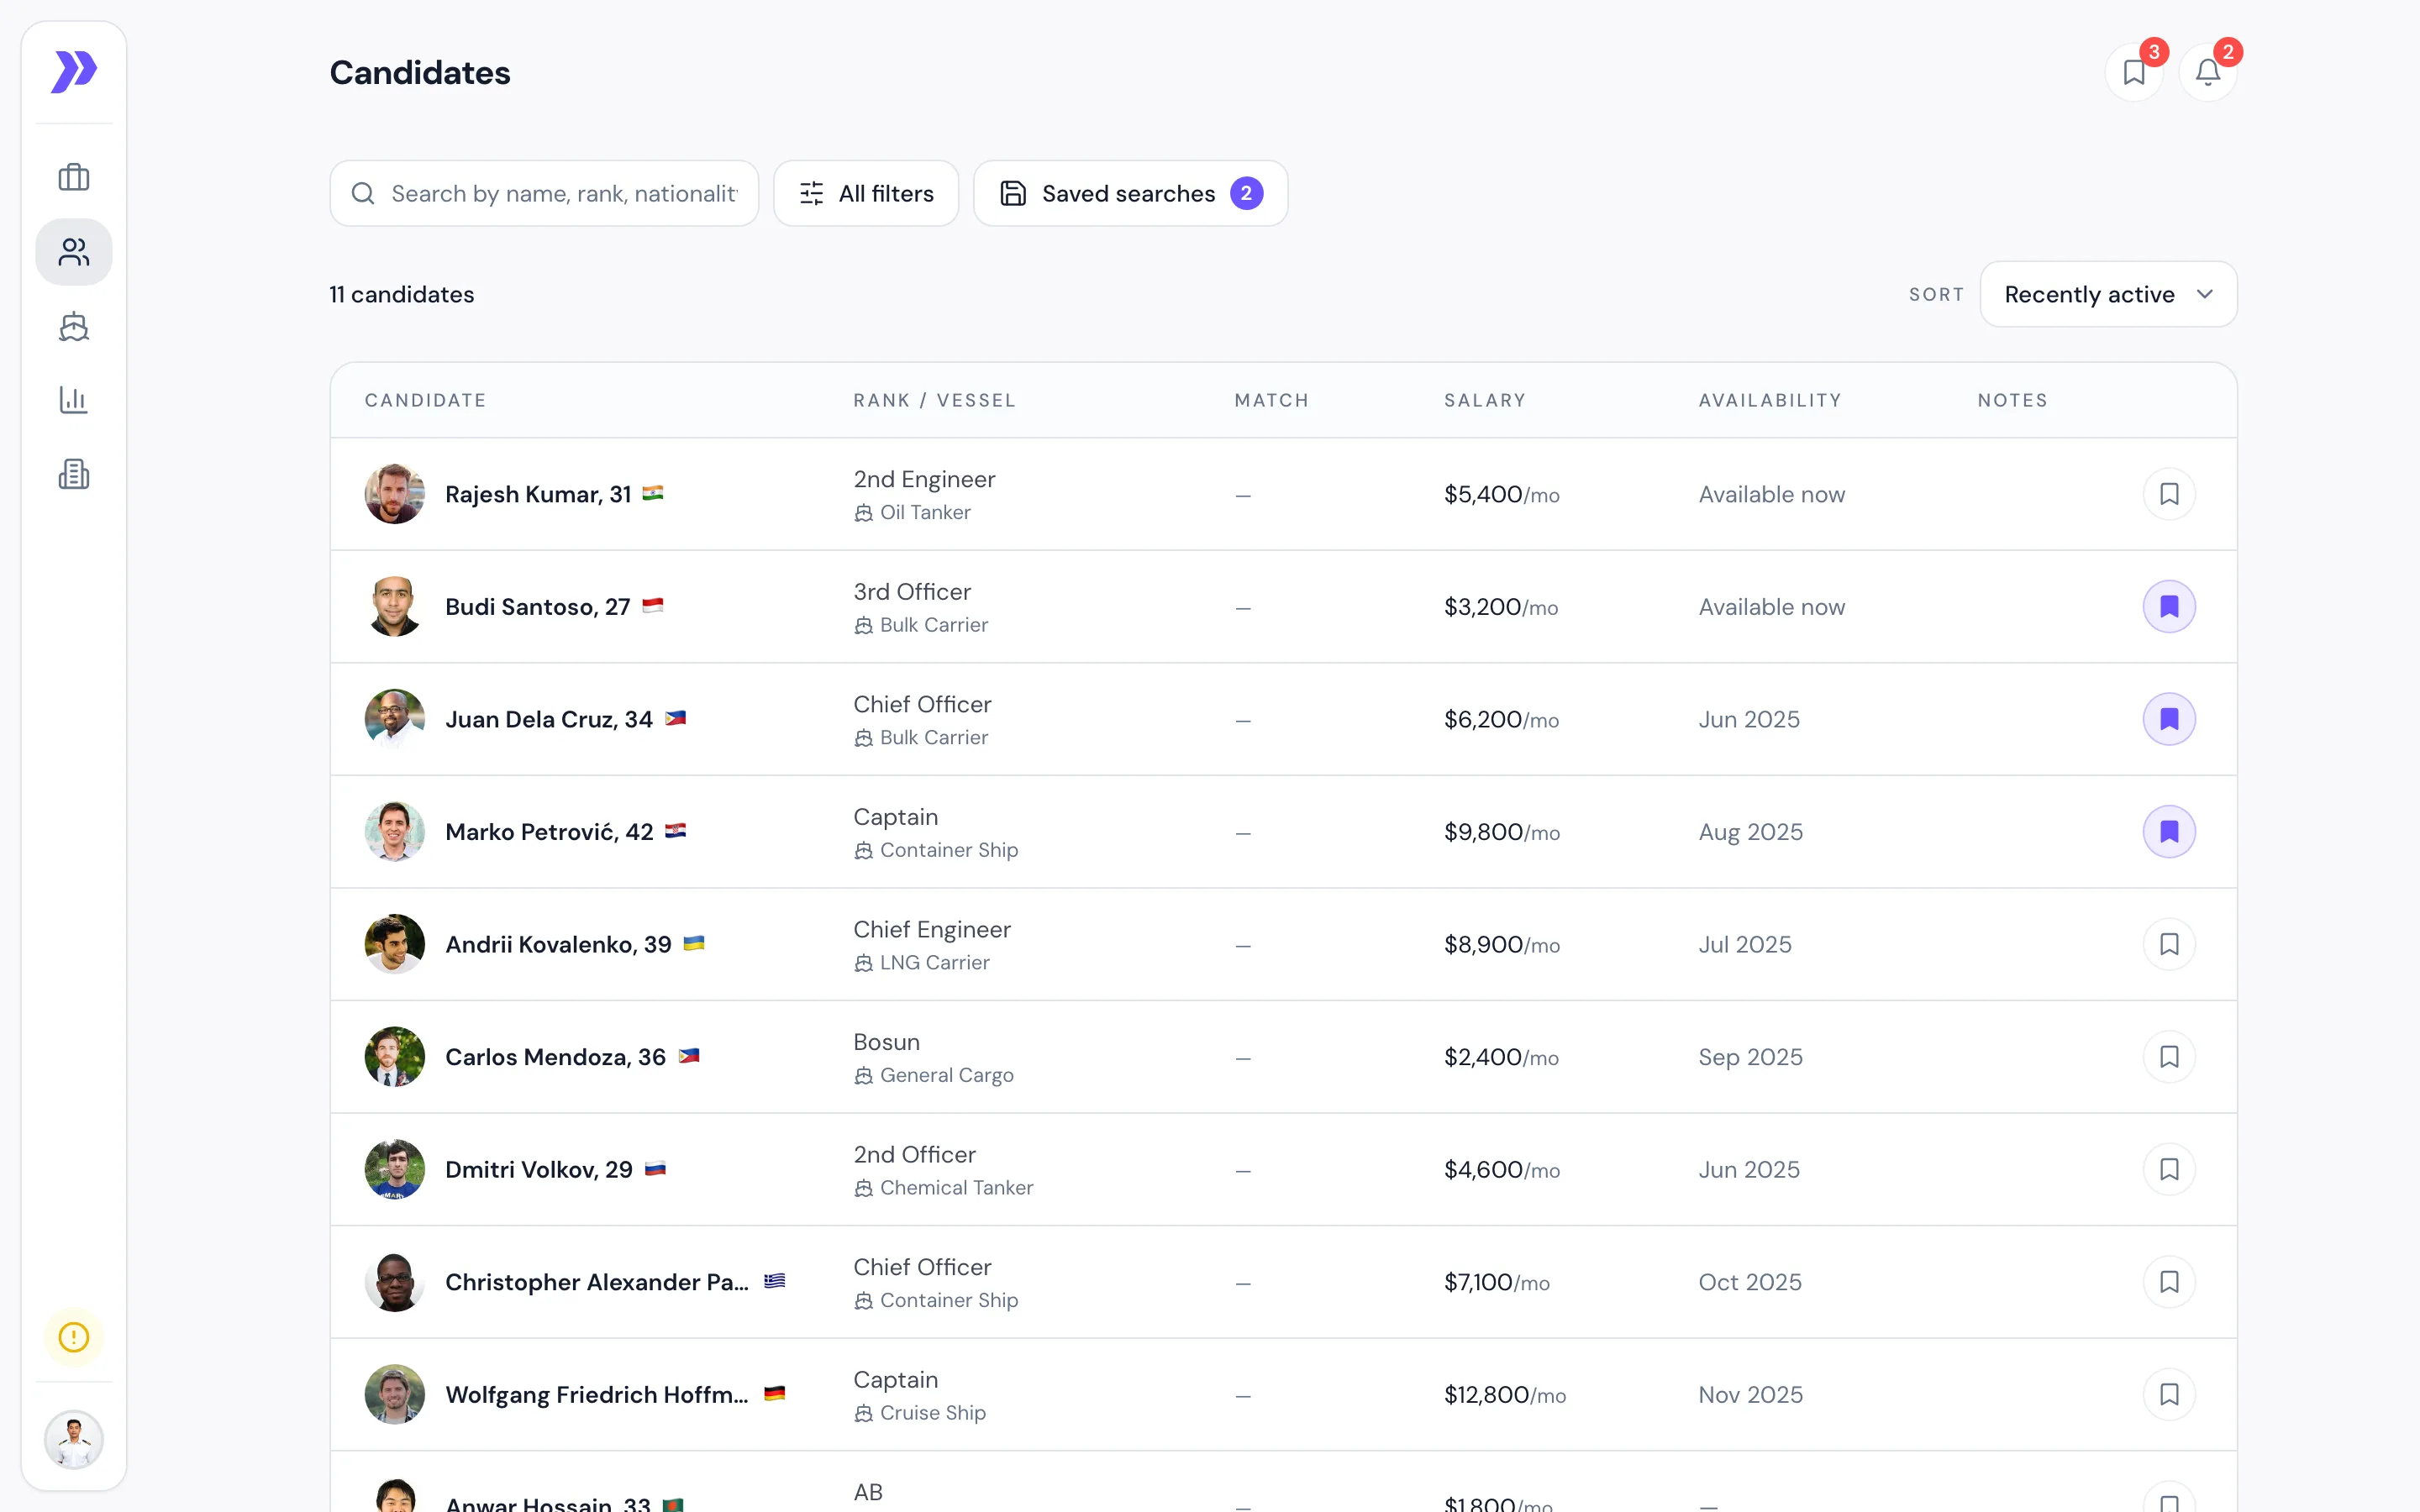
Task: Open user profile avatar in sidebar
Action: point(74,1439)
